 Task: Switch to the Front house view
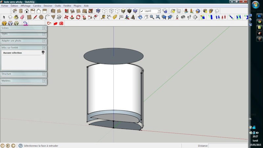click(27, 11)
